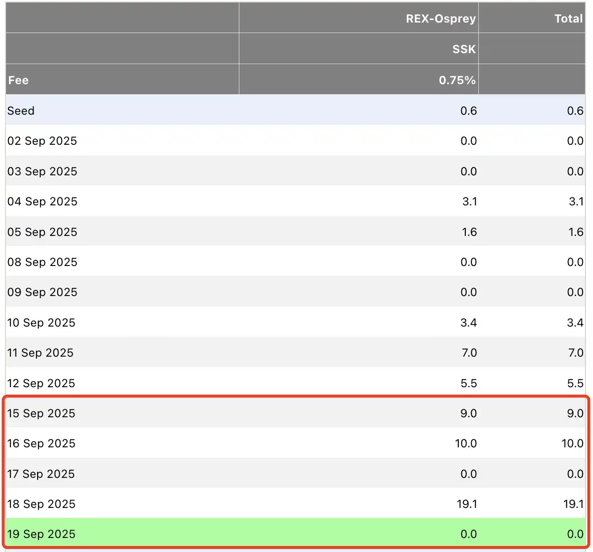Click the 10 Sep 2025 date cell
This screenshot has height=552, width=593.
[x=42, y=323]
